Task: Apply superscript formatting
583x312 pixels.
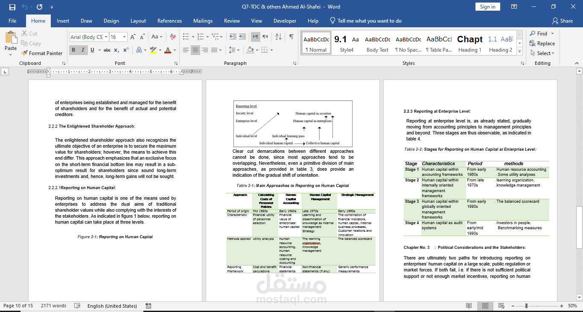Action: [x=126, y=50]
